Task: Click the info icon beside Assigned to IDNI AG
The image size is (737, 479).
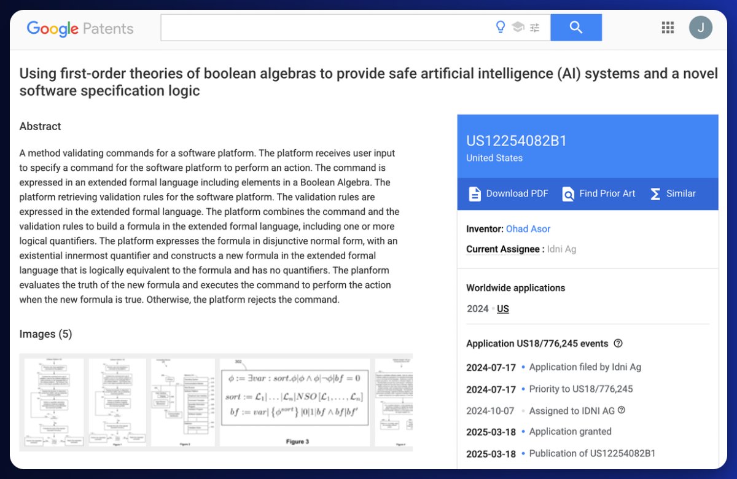Action: tap(620, 410)
